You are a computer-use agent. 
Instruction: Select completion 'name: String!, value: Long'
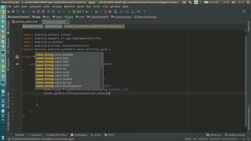click(68, 72)
